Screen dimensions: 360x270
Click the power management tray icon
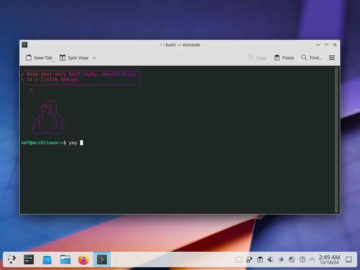302,260
